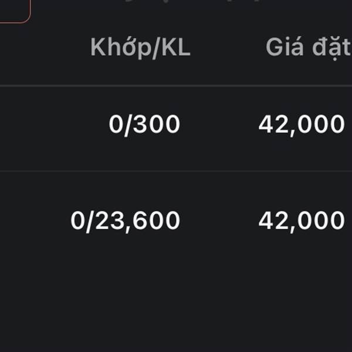
Task: Select the 0/23,600 matched volume cell
Action: (126, 221)
